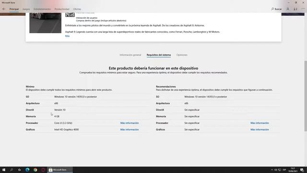Click the '4 GB' memory value

pos(57,116)
